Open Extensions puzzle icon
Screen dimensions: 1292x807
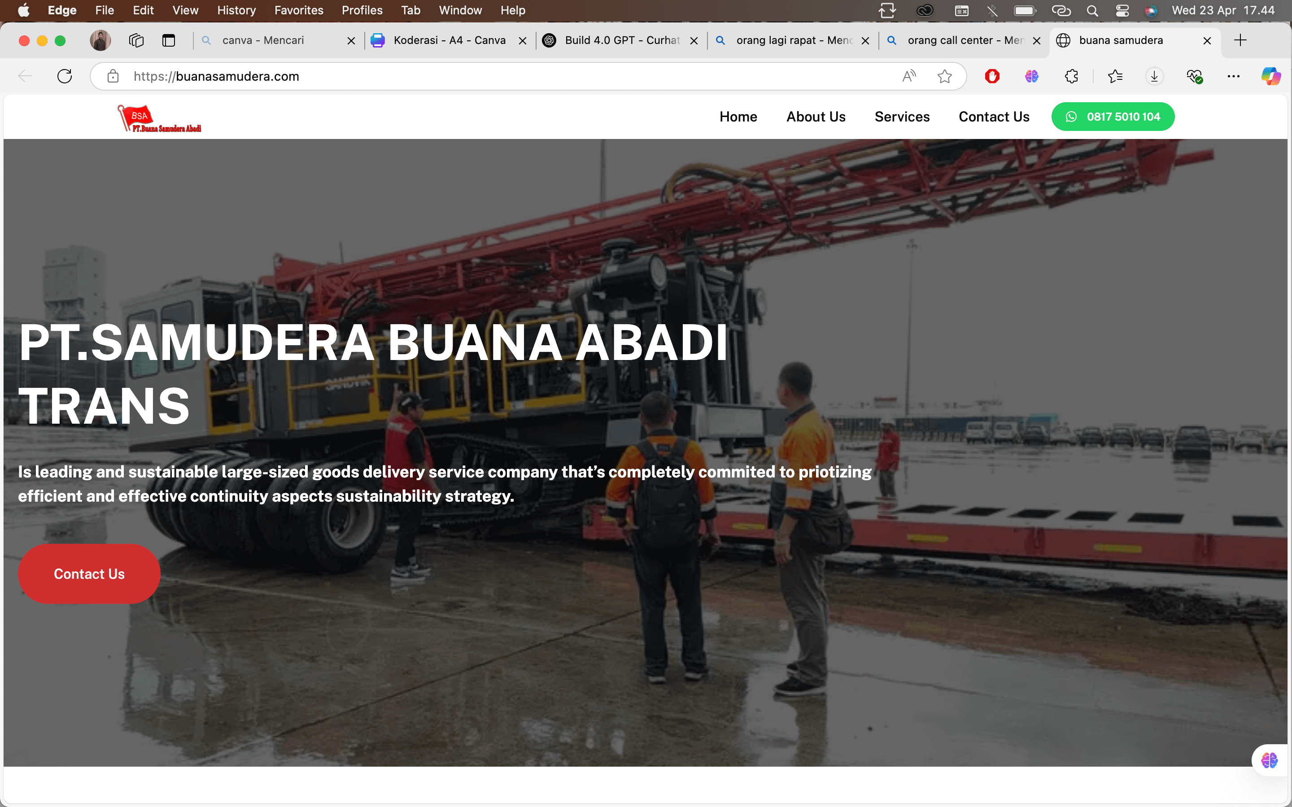pos(1071,76)
